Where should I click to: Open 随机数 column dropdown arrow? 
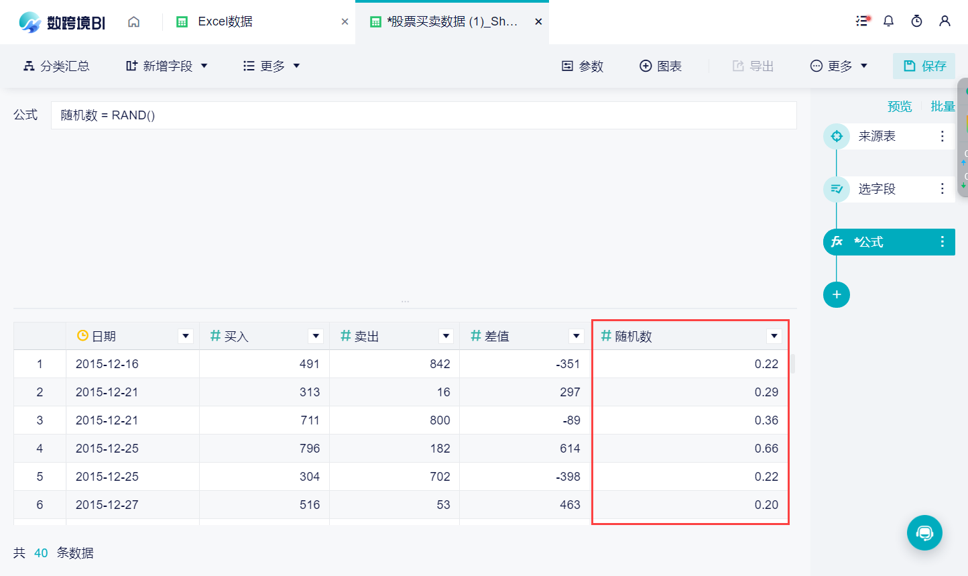pyautogui.click(x=774, y=336)
